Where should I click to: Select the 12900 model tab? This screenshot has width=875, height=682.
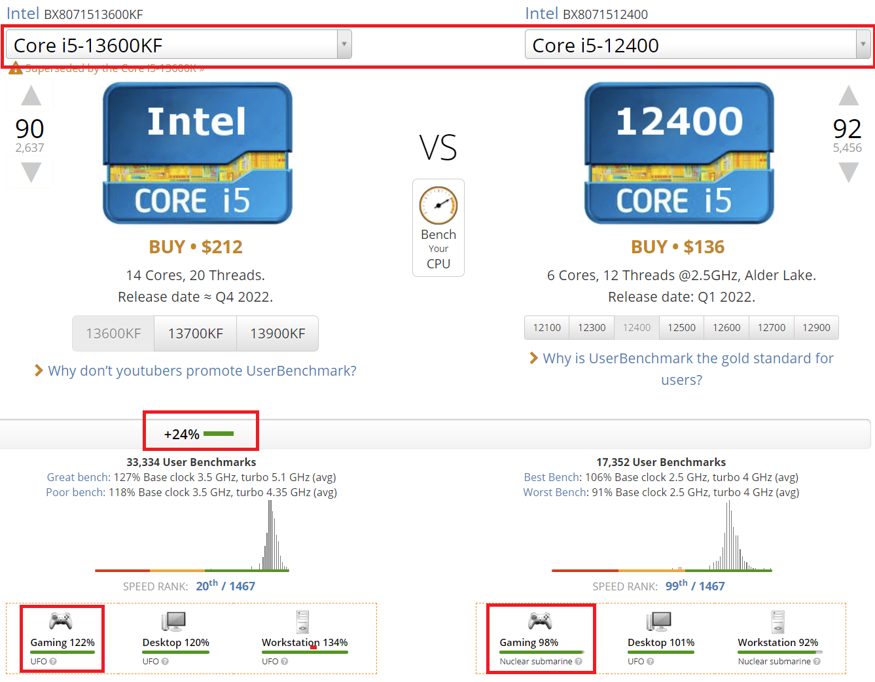tap(816, 328)
